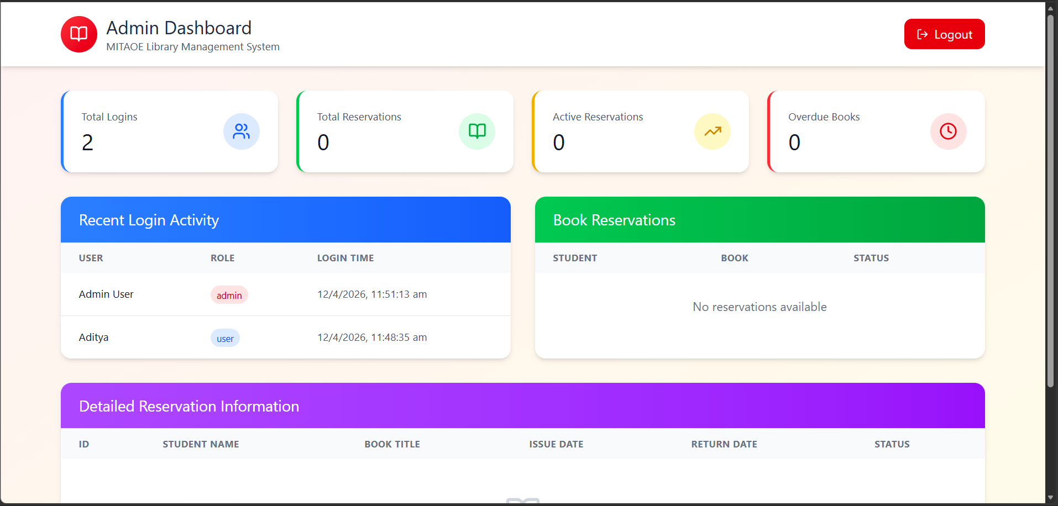The width and height of the screenshot is (1058, 506).
Task: Click the RETURN DATE column header
Action: click(724, 444)
